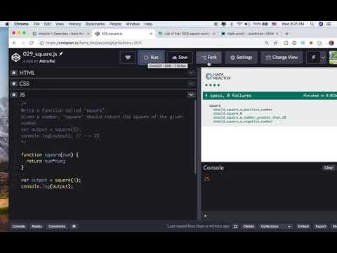Toggle Console in footer bar
Screen dimensions: 337x253
tap(18, 226)
